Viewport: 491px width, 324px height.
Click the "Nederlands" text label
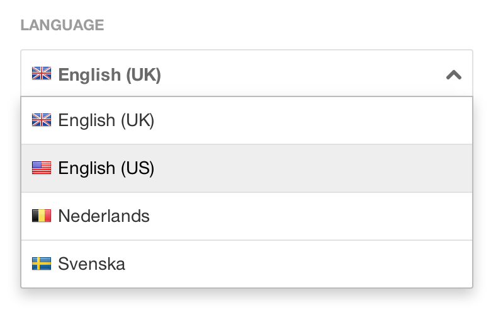click(104, 216)
